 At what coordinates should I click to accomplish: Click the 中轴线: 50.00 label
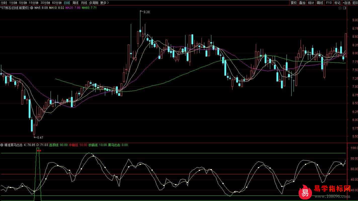tap(78, 145)
